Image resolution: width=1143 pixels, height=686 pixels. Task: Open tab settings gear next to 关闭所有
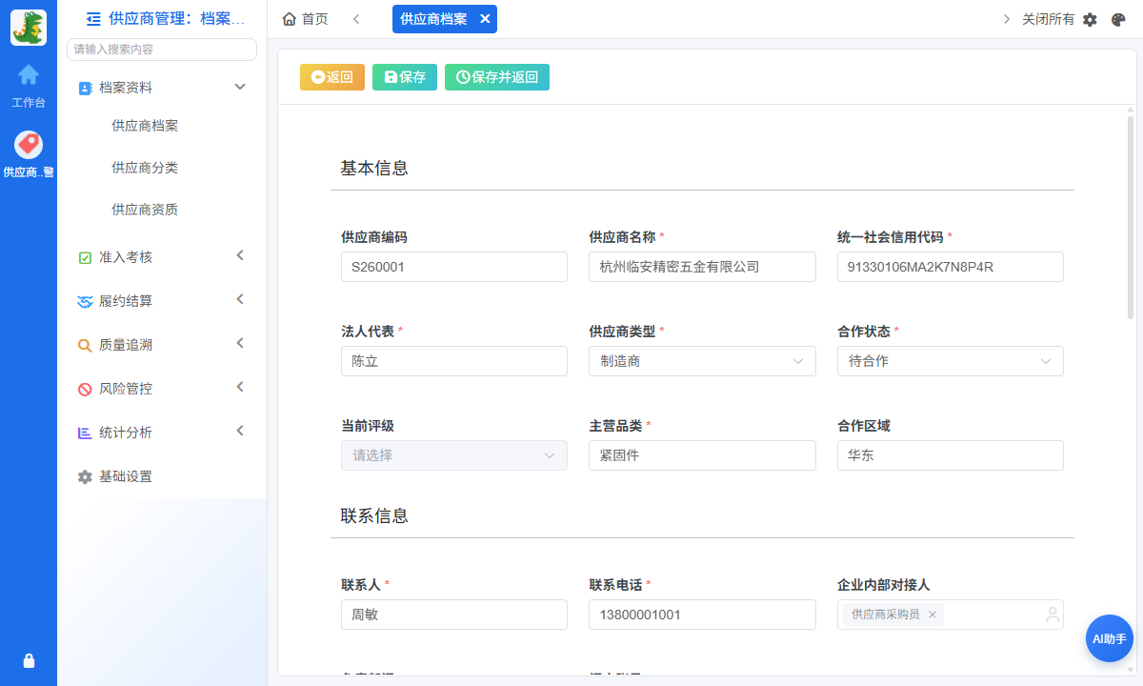coord(1091,19)
